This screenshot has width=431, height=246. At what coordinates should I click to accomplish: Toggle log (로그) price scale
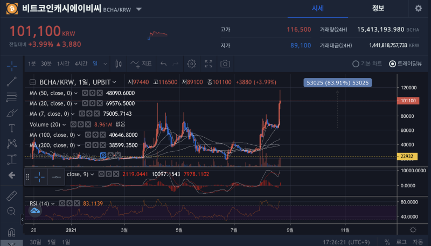401,242
